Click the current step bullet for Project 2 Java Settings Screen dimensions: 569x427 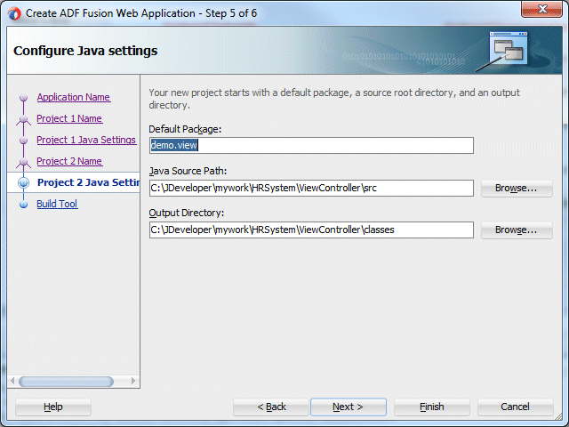pos(24,182)
